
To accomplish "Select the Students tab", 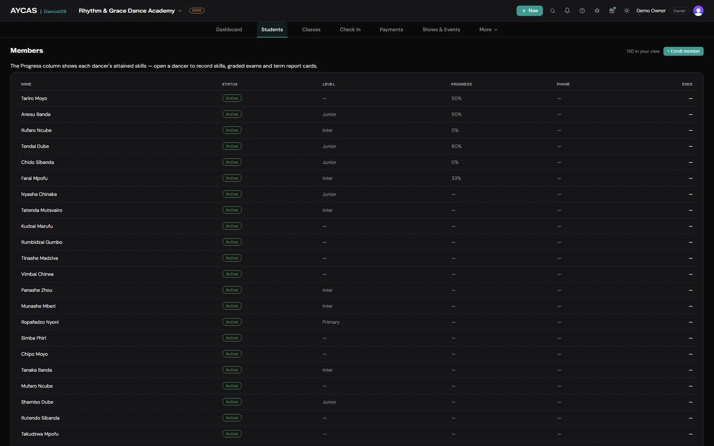I will coord(272,29).
